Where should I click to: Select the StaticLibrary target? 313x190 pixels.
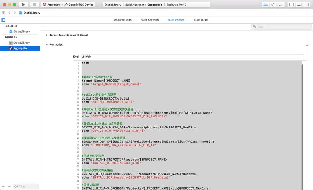(20, 43)
